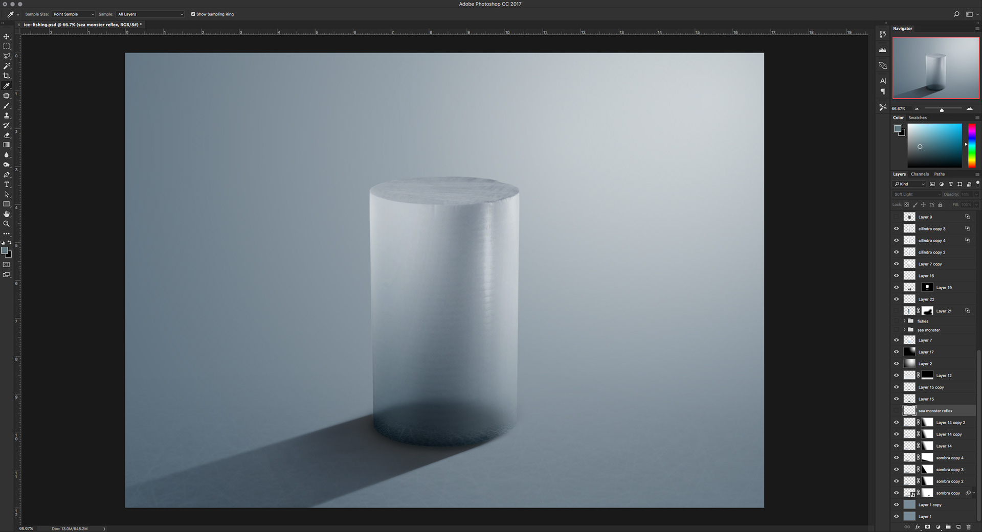The height and width of the screenshot is (532, 982).
Task: Toggle Show Sampling Ring checkbox
Action: point(193,14)
